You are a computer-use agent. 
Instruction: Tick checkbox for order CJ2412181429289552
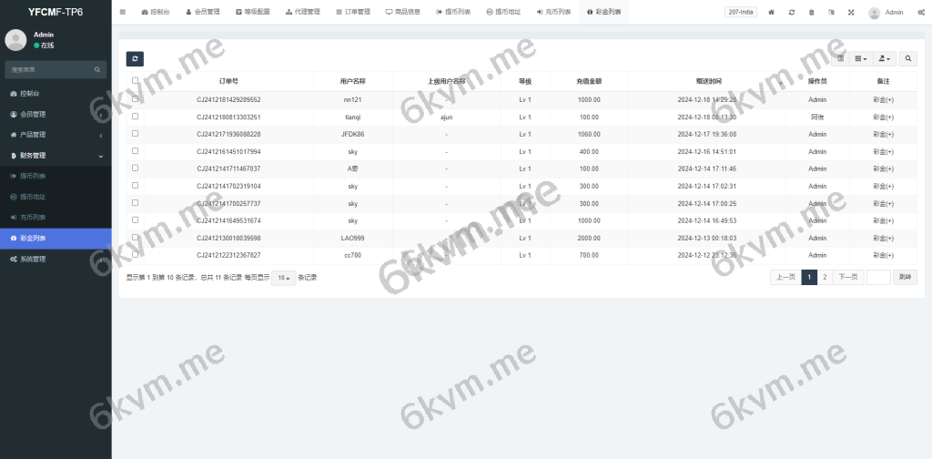(x=135, y=99)
